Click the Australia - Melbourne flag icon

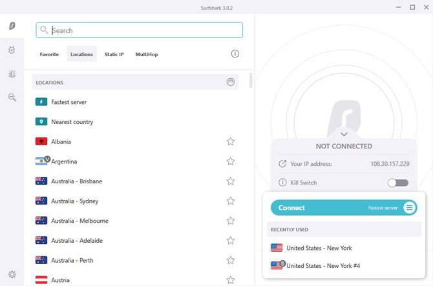pyautogui.click(x=41, y=221)
